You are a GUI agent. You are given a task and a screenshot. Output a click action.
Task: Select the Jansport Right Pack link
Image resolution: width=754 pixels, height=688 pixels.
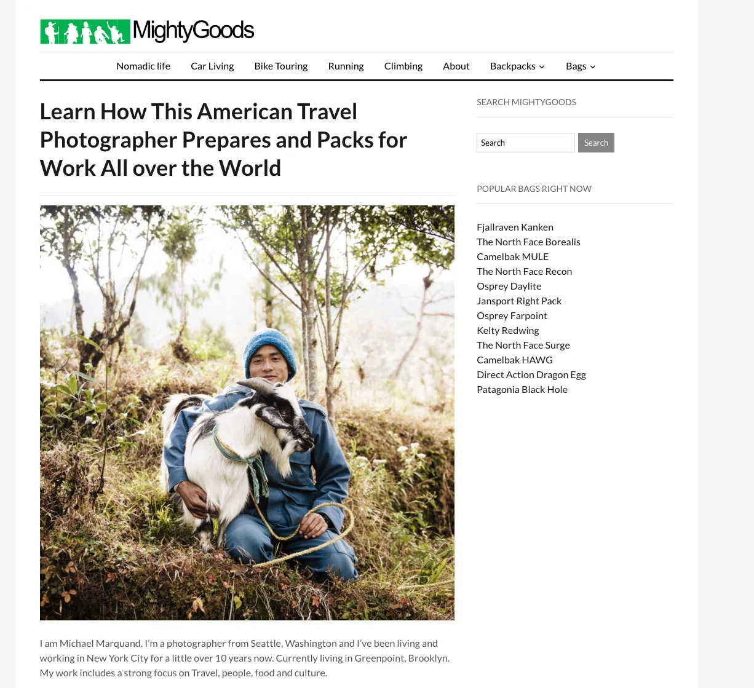click(519, 301)
